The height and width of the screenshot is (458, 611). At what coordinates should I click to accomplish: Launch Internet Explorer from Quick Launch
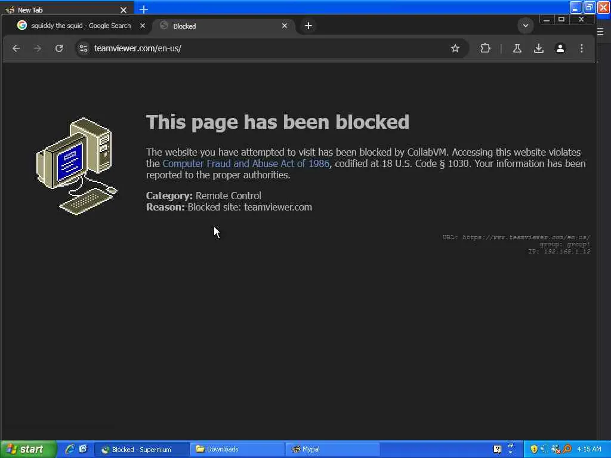point(70,449)
